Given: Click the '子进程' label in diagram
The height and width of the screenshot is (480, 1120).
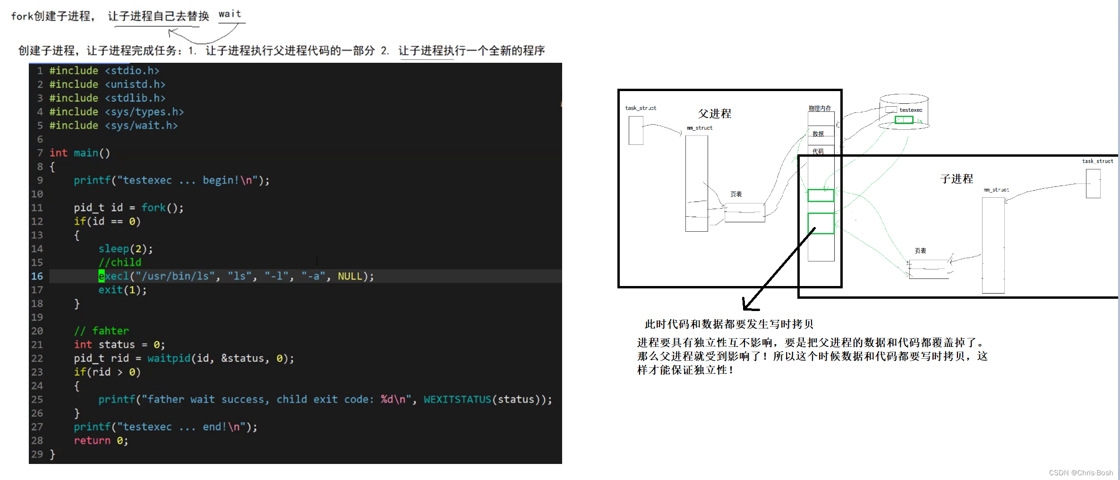Looking at the screenshot, I should click(x=957, y=179).
